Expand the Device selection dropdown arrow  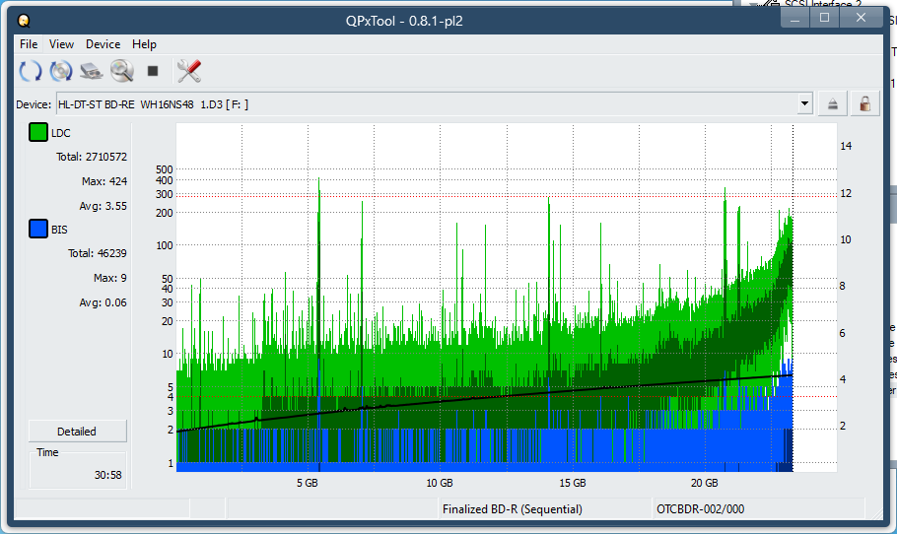point(805,104)
